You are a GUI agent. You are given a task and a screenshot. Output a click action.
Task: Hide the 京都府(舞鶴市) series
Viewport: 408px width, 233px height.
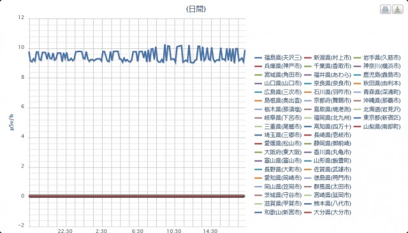328,101
